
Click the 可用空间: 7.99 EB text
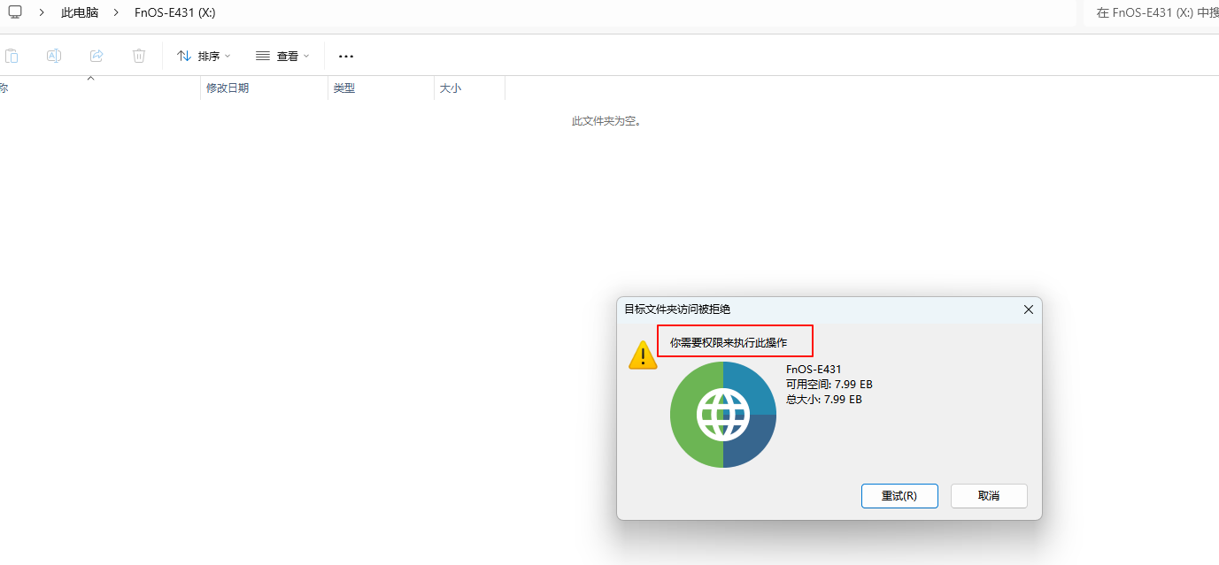pos(829,385)
